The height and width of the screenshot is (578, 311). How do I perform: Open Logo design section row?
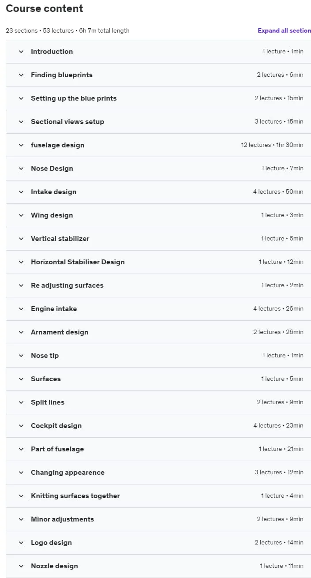pyautogui.click(x=158, y=543)
